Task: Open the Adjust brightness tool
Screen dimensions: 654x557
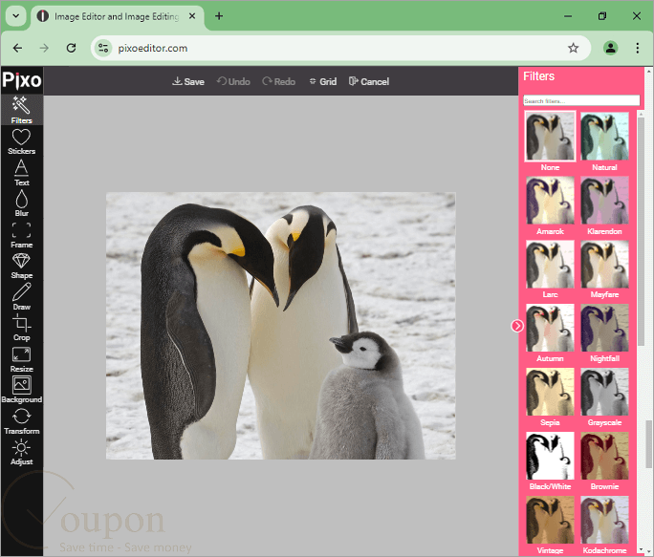Action: pos(21,452)
